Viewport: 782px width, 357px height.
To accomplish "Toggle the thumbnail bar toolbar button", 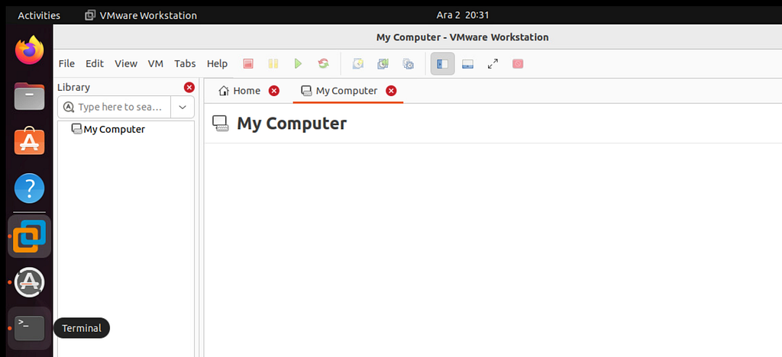I will 468,64.
